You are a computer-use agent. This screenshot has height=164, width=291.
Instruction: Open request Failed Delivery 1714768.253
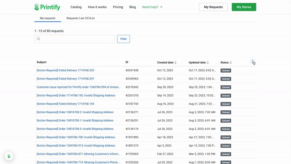[65, 70]
